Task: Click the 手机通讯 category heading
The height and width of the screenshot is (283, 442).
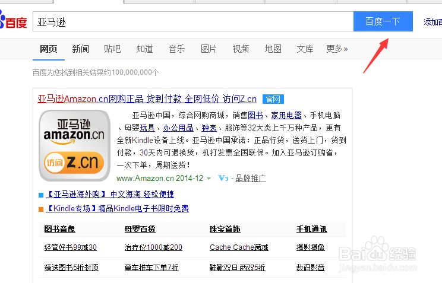Action: click(312, 229)
